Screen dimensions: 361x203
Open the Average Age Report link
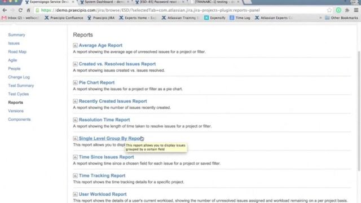[100, 45]
